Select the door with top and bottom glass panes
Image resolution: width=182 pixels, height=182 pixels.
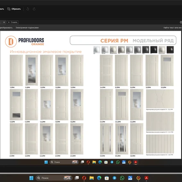16,105
